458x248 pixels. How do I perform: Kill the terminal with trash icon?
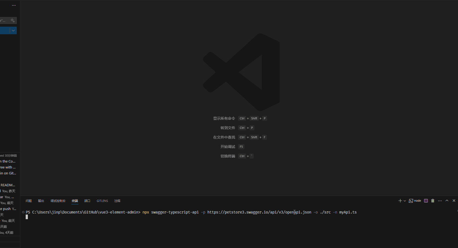coord(433,201)
